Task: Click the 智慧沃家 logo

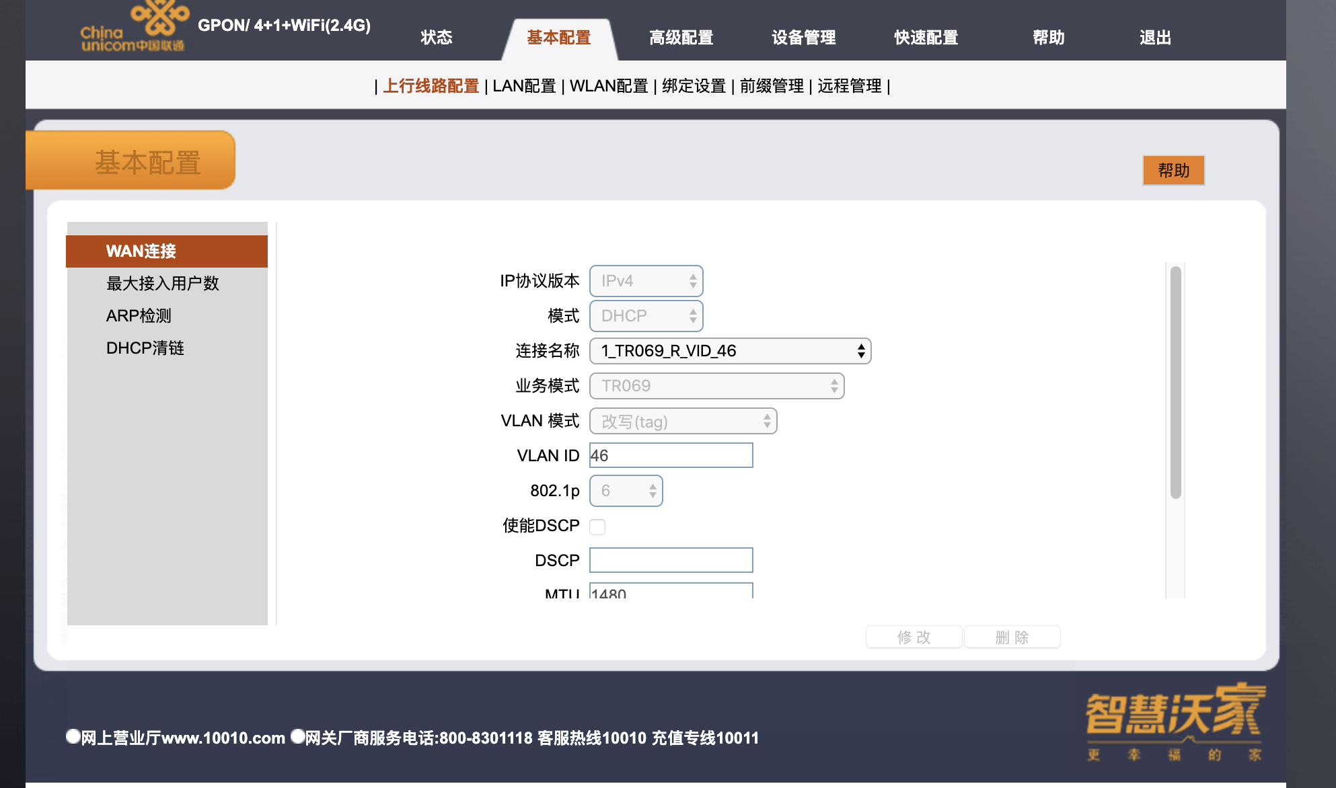Action: (x=1175, y=722)
